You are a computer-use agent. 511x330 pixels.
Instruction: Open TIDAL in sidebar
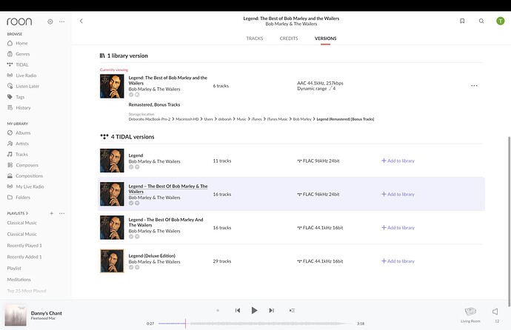[18, 65]
